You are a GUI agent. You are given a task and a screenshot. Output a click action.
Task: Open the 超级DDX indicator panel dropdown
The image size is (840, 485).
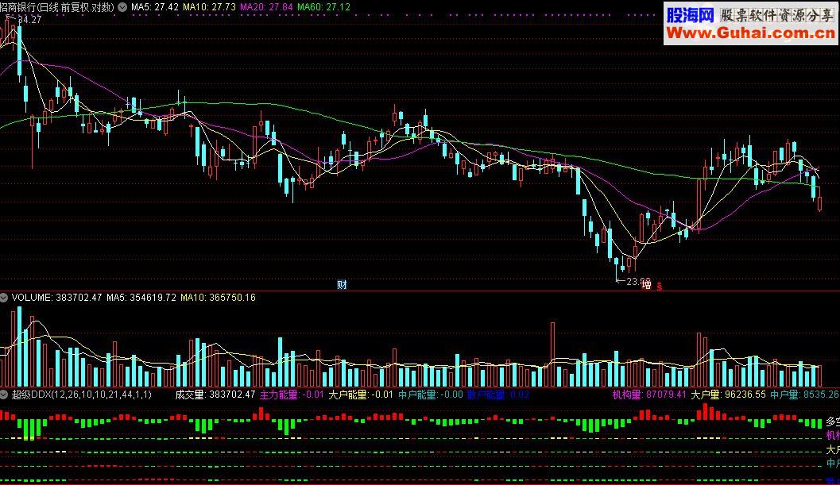pos(4,395)
